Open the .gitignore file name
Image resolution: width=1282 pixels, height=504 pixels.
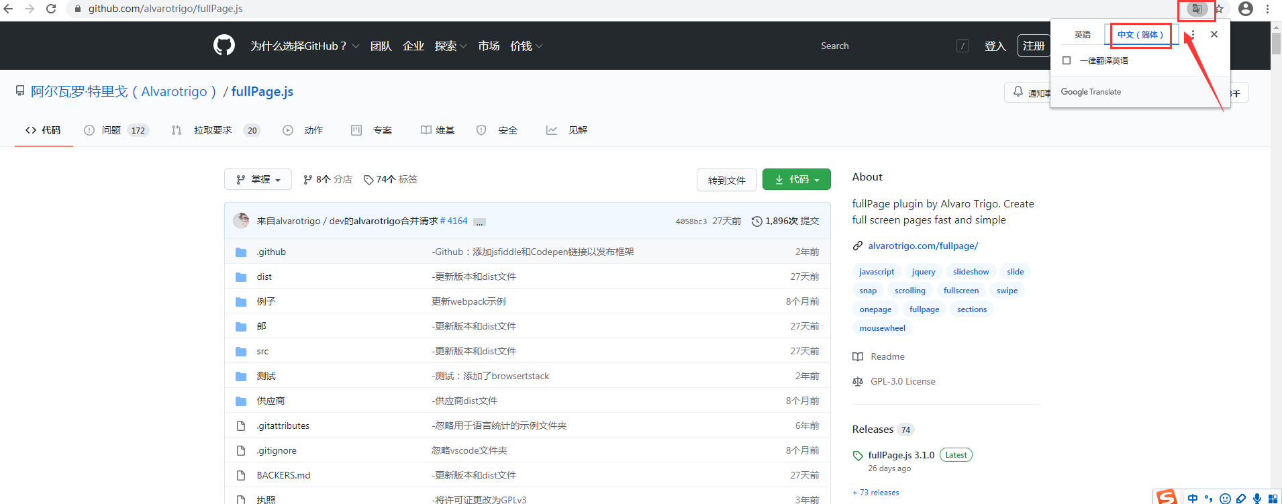277,451
